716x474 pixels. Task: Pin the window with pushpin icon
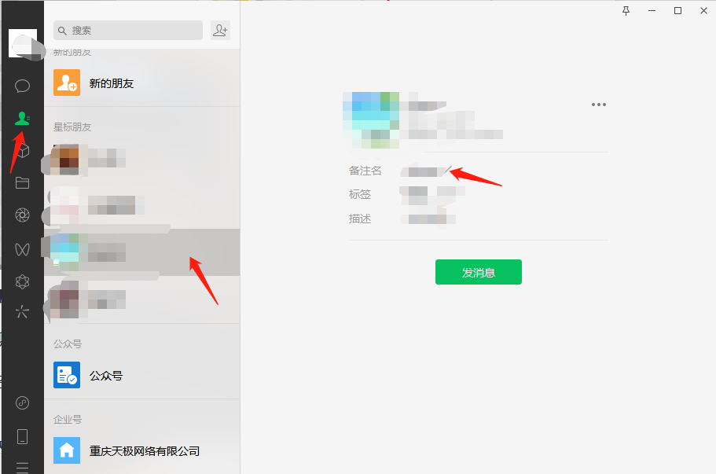626,11
